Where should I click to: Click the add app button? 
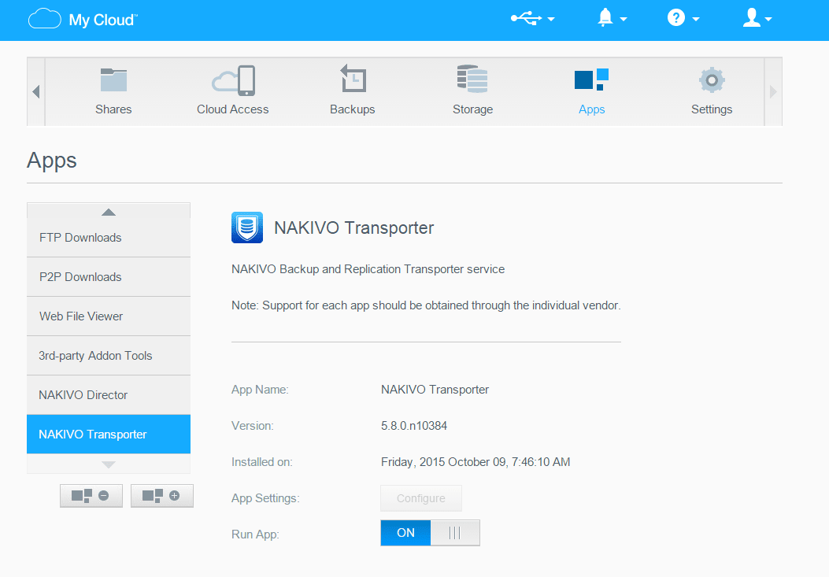(x=161, y=496)
